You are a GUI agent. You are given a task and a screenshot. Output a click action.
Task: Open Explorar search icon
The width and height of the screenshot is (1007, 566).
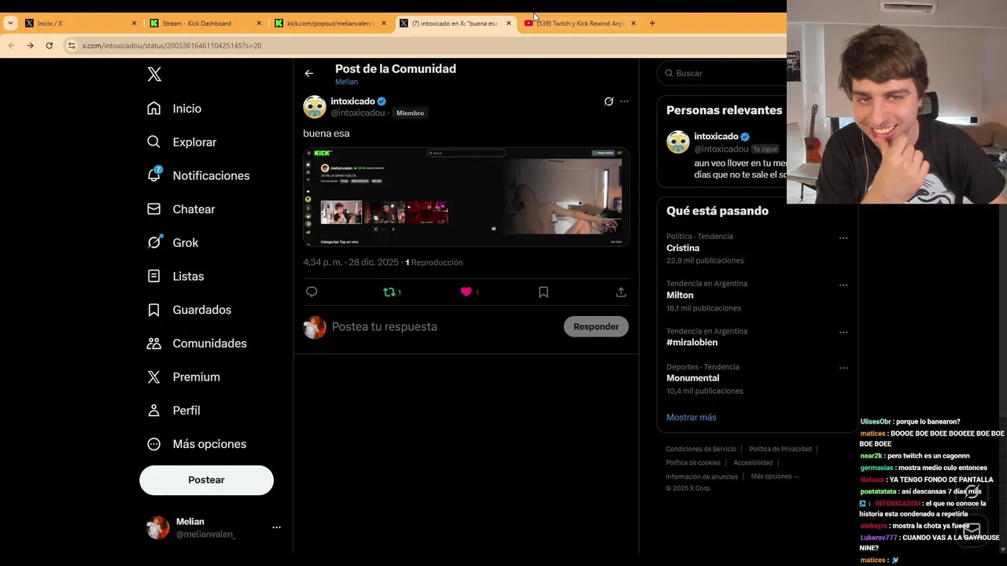coord(154,141)
